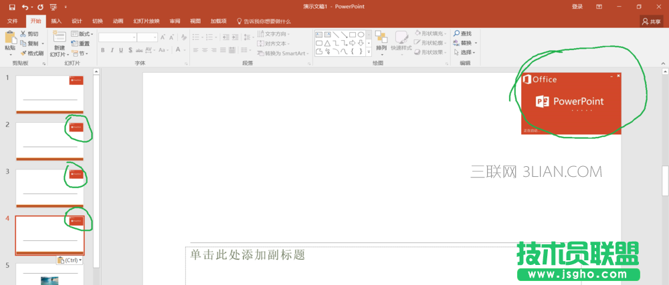This screenshot has height=285, width=669.
Task: Toggle bold formatting
Action: [103, 50]
